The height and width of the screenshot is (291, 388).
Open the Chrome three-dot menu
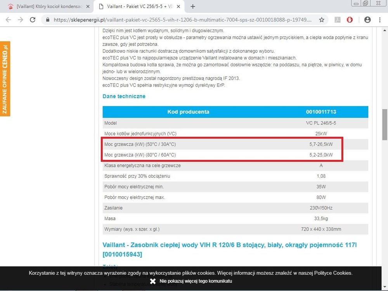coord(380,20)
